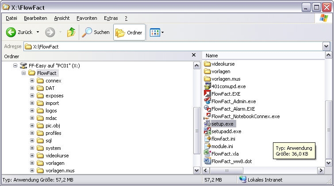Expand the exposes folder in tree
The width and height of the screenshot is (334, 186).
tap(32, 96)
